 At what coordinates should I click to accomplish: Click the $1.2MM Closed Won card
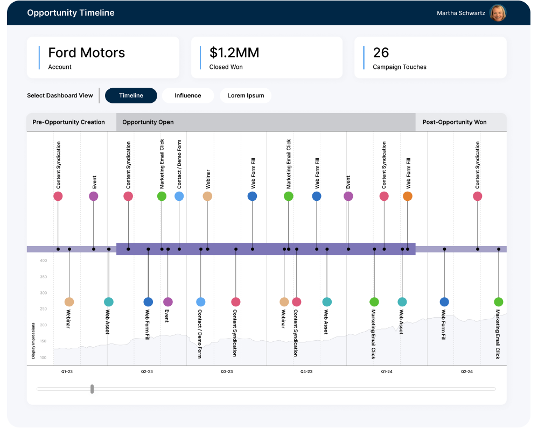[267, 58]
